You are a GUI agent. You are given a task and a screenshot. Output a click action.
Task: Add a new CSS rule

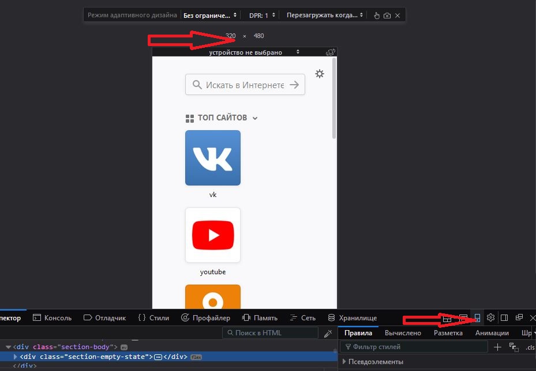[x=497, y=347]
